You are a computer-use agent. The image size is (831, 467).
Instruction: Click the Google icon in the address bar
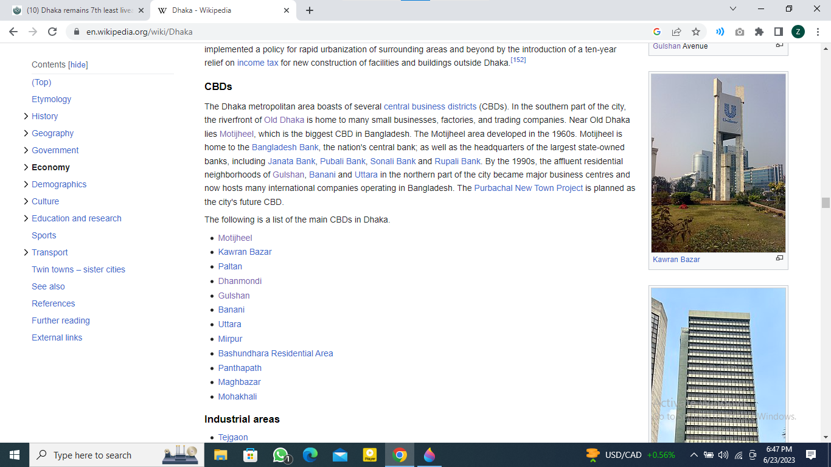pos(657,32)
